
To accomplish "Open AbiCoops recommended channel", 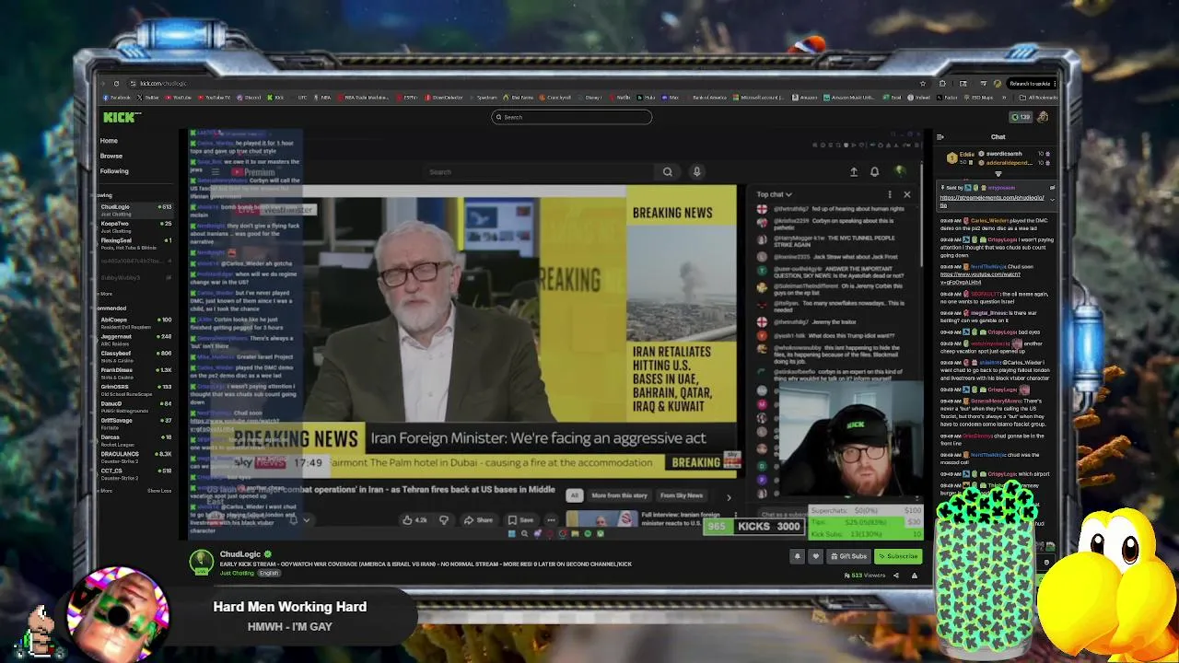I will click(135, 322).
